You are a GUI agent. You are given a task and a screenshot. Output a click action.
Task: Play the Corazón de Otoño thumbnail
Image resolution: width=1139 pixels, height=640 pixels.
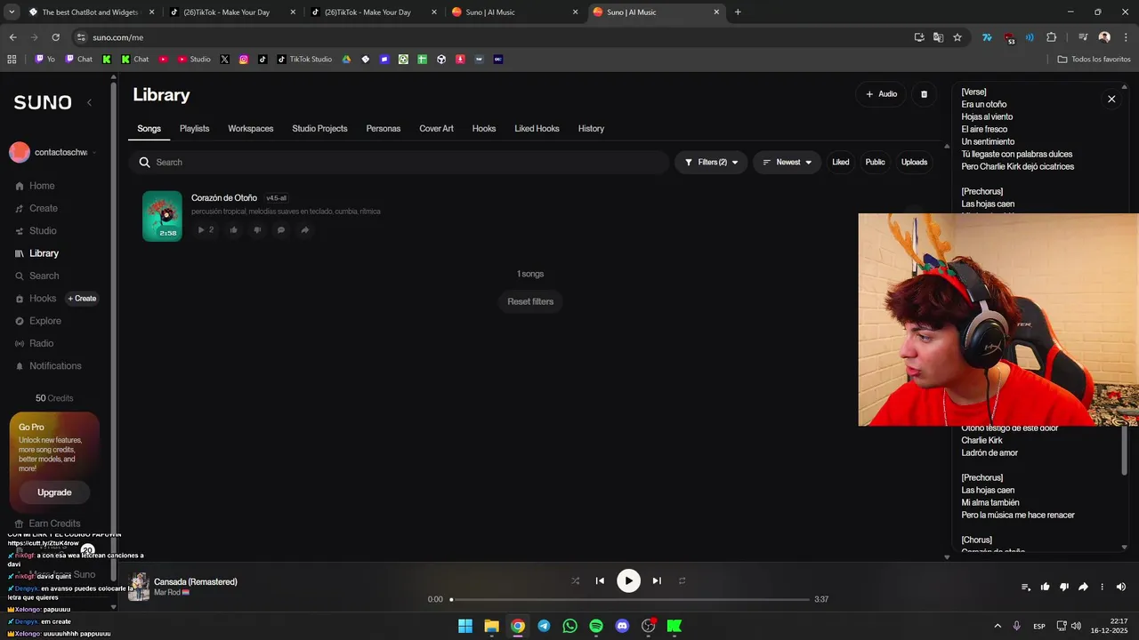point(162,216)
